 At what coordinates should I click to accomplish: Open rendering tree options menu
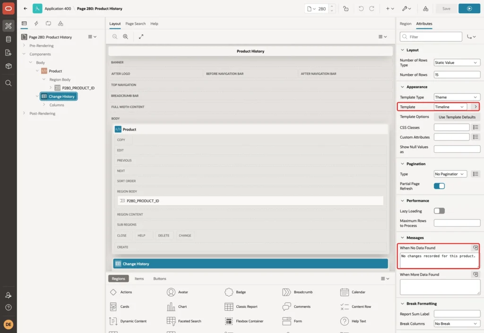[x=92, y=37]
